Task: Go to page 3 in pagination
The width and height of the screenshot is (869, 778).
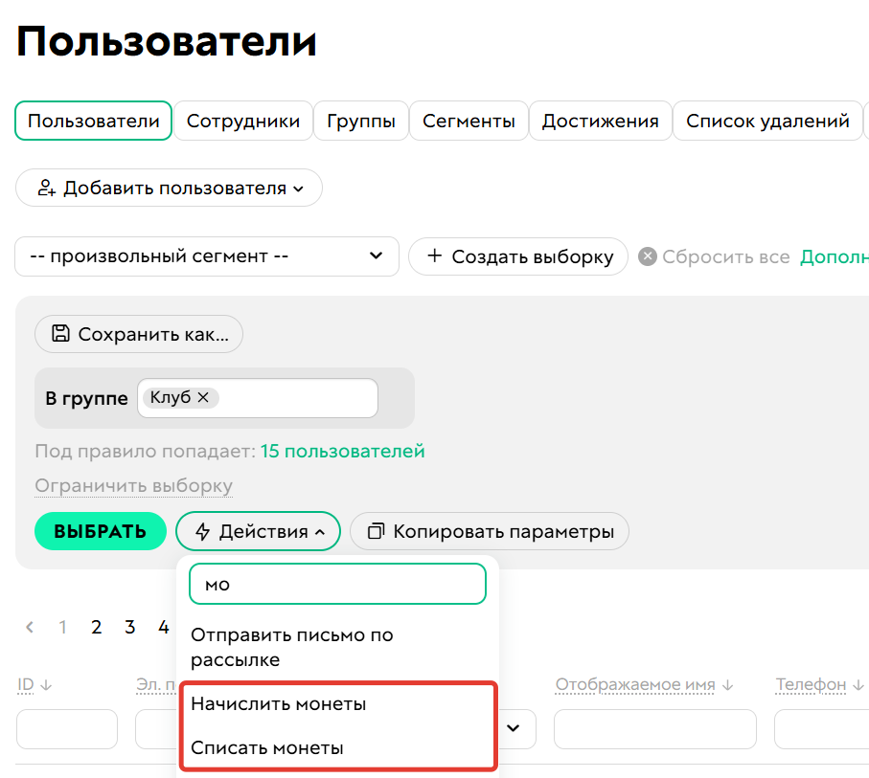Action: point(129,627)
